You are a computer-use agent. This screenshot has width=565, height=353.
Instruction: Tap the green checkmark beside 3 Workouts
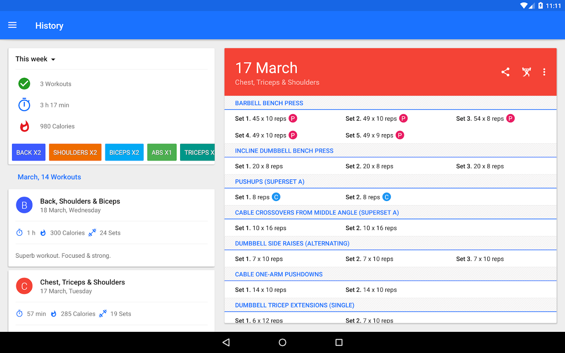point(24,84)
